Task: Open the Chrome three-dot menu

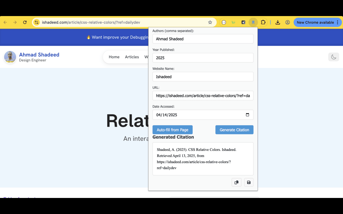Action: [x=338, y=22]
